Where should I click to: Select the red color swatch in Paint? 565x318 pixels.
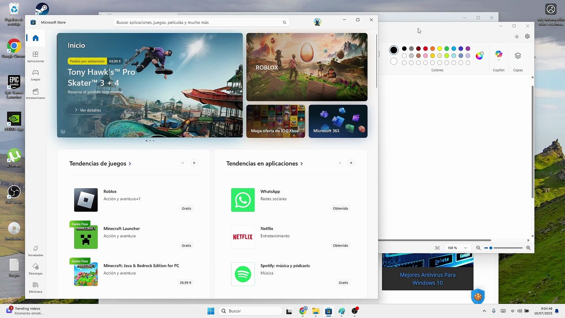point(426,49)
